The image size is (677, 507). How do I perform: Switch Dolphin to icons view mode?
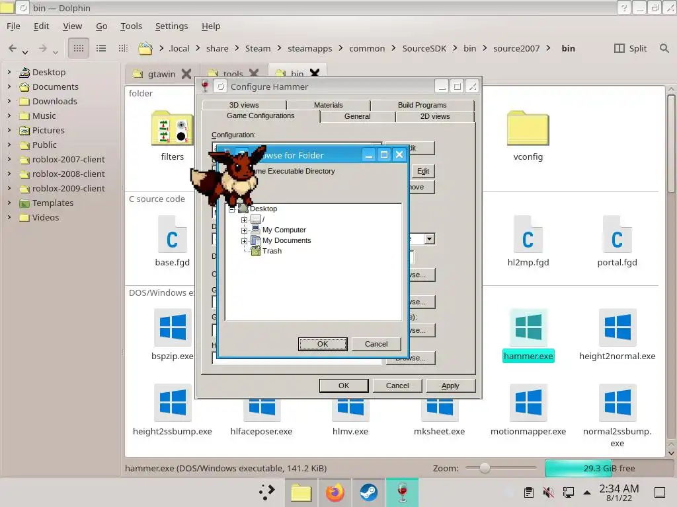coord(79,48)
